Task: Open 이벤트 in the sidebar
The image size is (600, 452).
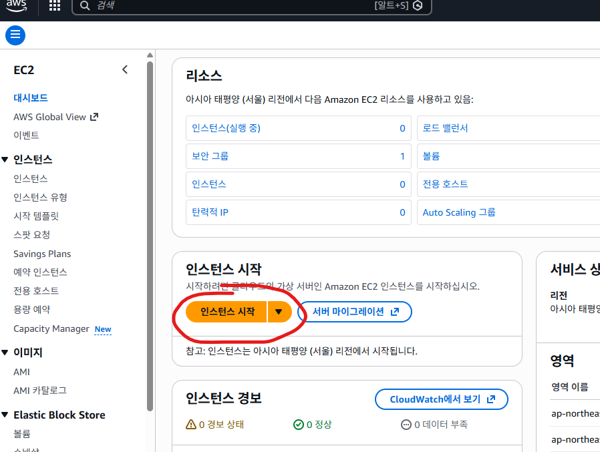Action: (x=26, y=135)
